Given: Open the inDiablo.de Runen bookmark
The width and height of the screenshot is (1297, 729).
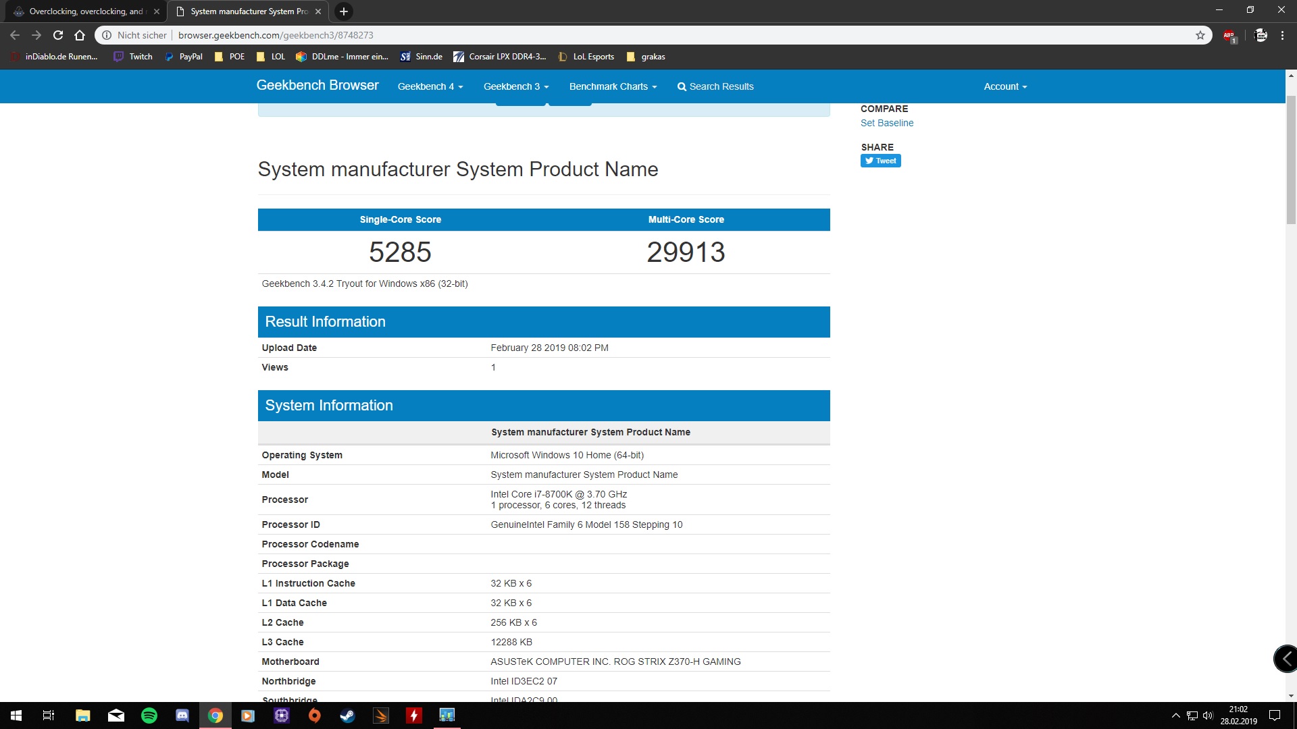Looking at the screenshot, I should (x=54, y=57).
